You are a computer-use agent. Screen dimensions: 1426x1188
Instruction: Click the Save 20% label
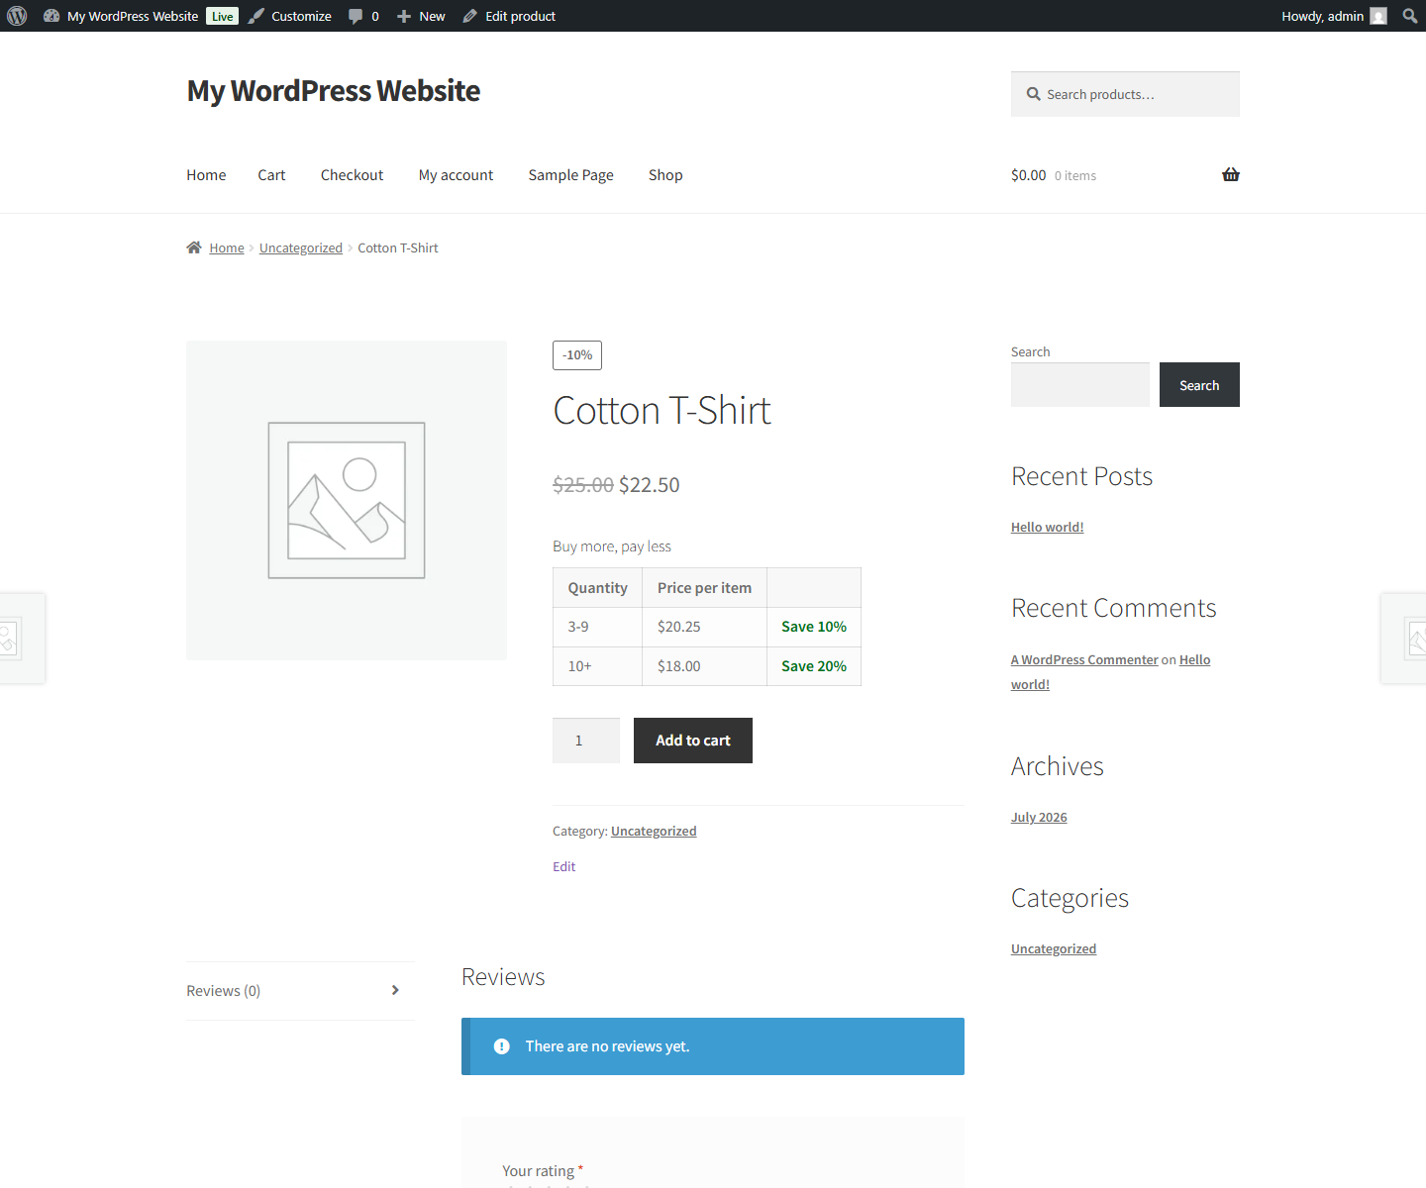click(x=814, y=666)
